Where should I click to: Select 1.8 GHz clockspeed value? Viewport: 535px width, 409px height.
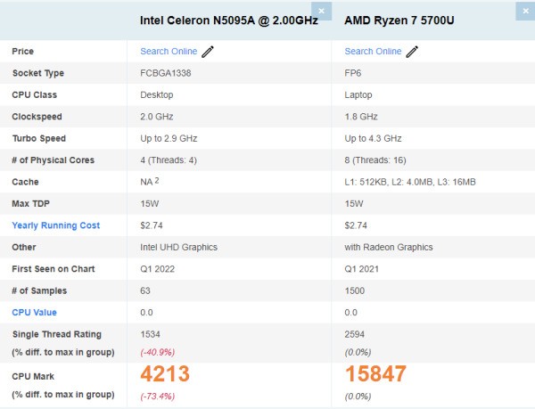(x=361, y=117)
